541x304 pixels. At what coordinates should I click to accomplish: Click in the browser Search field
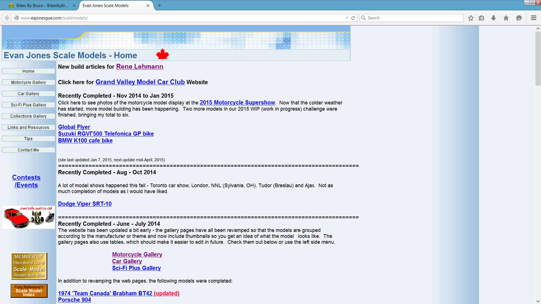pyautogui.click(x=413, y=18)
